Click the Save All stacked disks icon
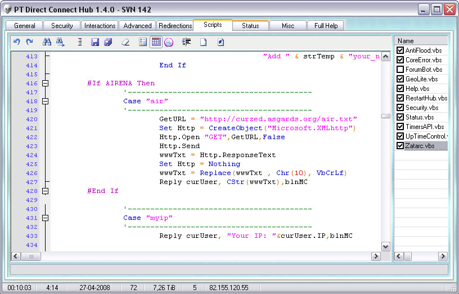Viewport: 459px width, 294px height. 108,42
